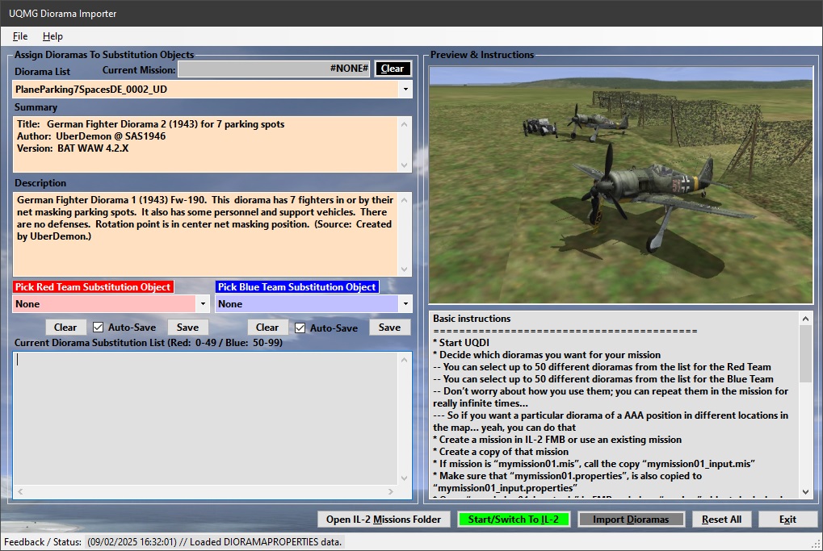
Task: Click Import Dioramas button
Action: coord(631,519)
